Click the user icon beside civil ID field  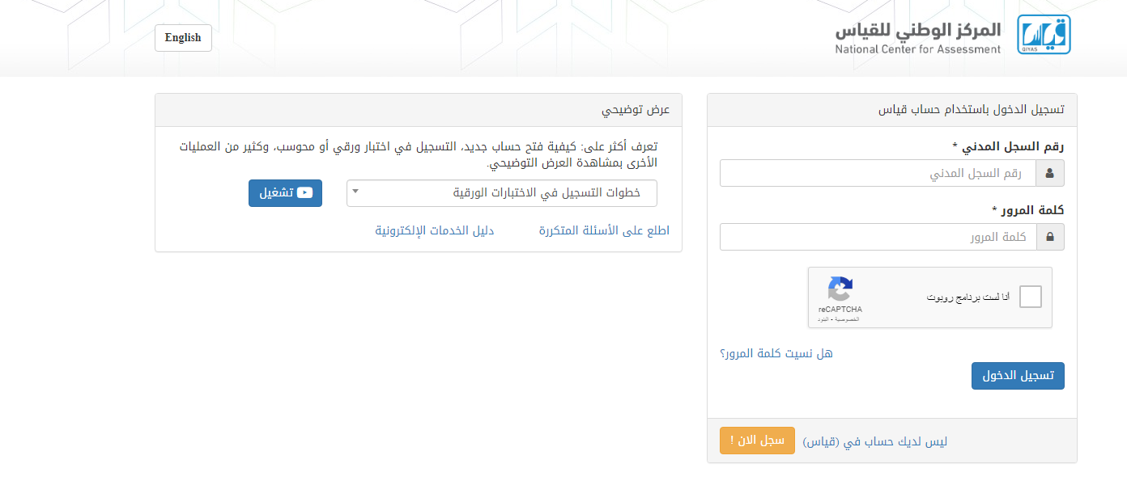(x=1050, y=173)
